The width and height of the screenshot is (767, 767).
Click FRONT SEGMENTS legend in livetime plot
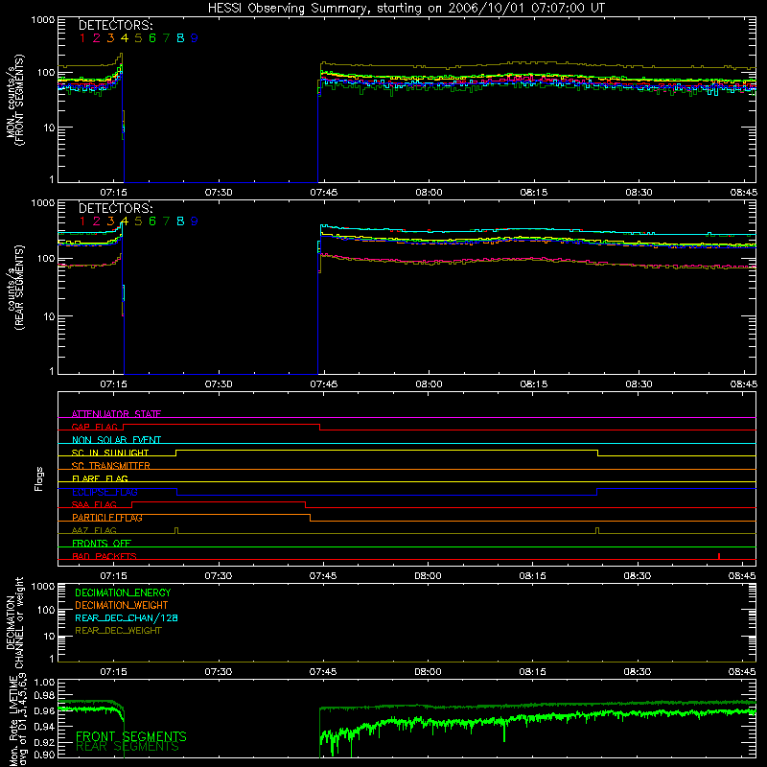click(x=131, y=736)
